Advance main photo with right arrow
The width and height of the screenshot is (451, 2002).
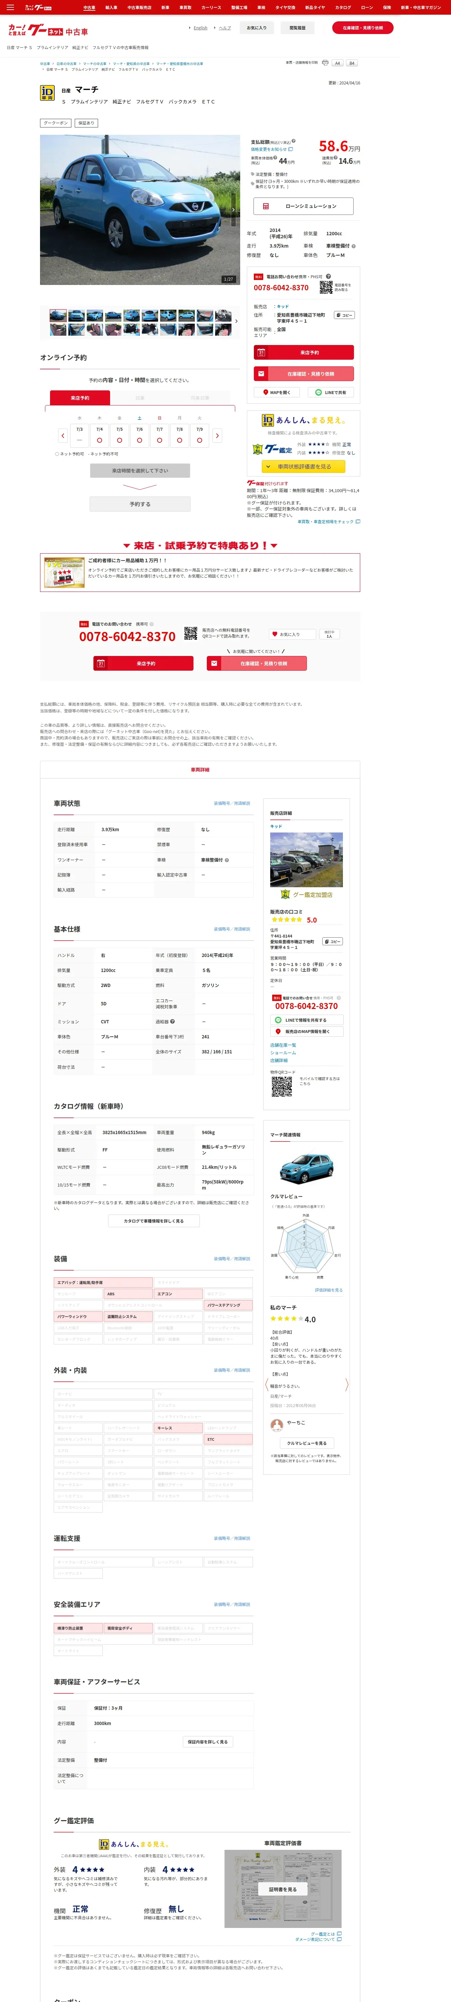[233, 210]
